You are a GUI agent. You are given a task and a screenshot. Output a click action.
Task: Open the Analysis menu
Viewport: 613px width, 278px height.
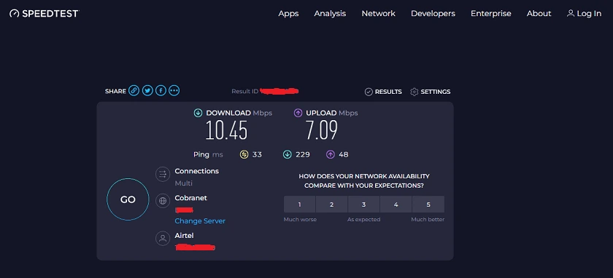coord(330,13)
